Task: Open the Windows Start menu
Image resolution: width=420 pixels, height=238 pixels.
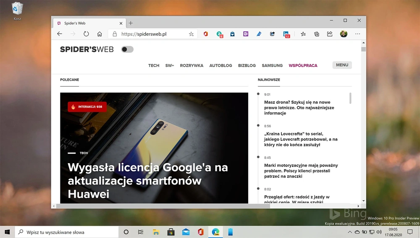Action: (7, 232)
